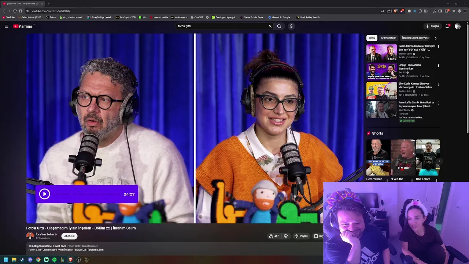Open the YouTube hamburger guide menu
469x264 pixels.
click(x=6, y=26)
